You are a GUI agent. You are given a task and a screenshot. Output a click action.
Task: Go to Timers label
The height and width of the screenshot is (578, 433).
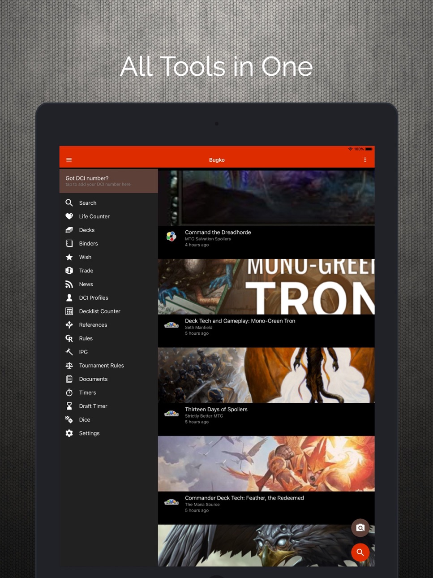(x=87, y=393)
